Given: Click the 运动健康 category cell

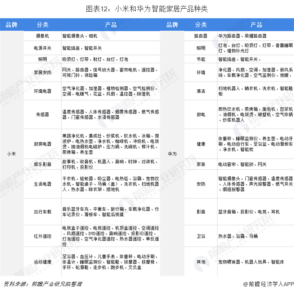Looking at the screenshot, I should click(42, 262).
